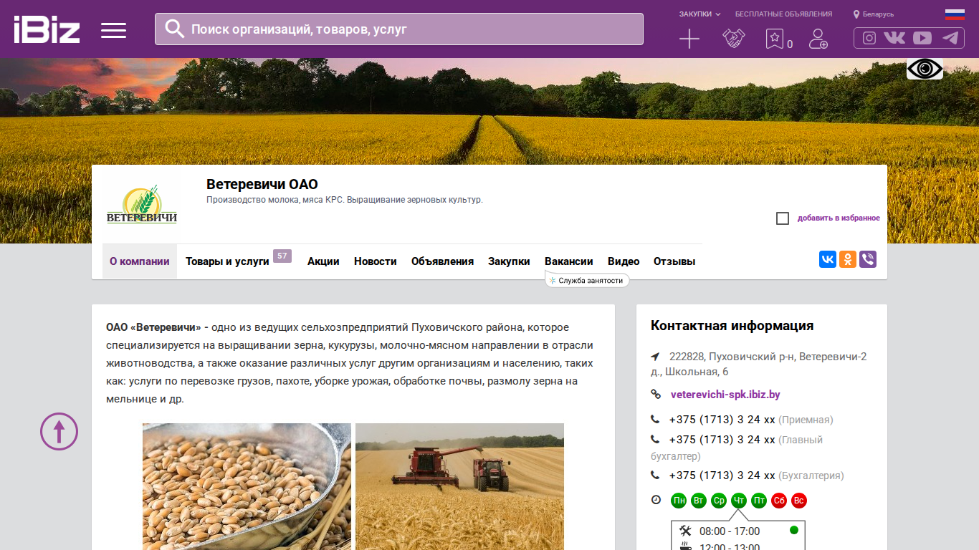This screenshot has height=550, width=979.
Task: Click the Главный бухгалтер phone number
Action: click(x=722, y=440)
